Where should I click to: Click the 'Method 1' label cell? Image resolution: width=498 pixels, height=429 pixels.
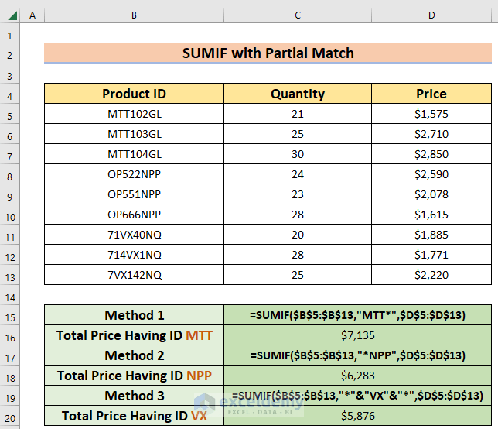134,315
